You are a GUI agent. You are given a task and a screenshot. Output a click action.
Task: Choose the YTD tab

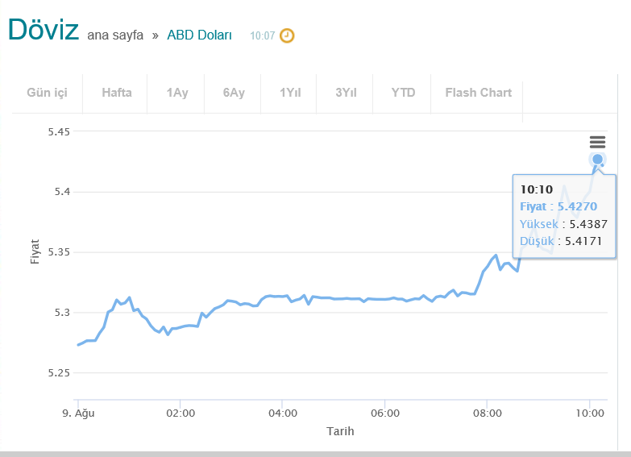tap(403, 93)
